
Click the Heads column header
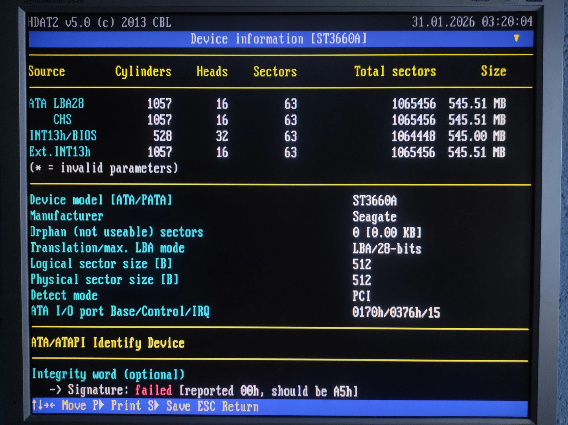212,72
